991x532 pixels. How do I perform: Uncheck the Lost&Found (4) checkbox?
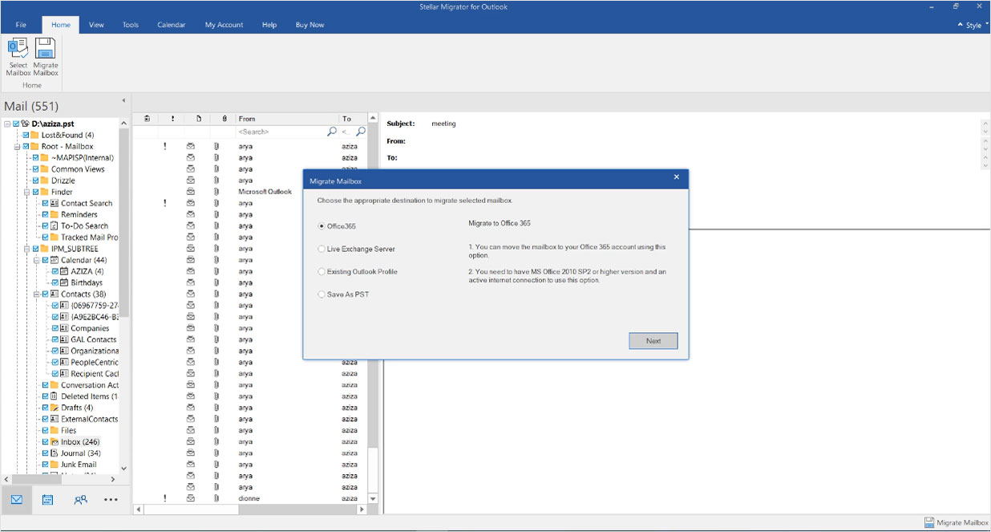tap(26, 135)
